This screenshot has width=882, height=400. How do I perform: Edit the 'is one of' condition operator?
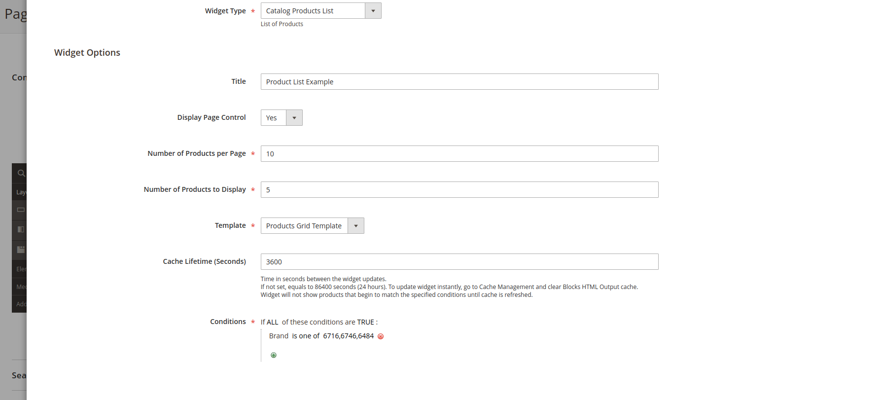coord(306,335)
